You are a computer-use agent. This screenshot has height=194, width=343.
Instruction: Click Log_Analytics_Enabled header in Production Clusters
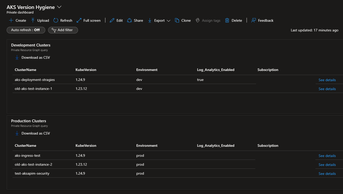(216, 145)
